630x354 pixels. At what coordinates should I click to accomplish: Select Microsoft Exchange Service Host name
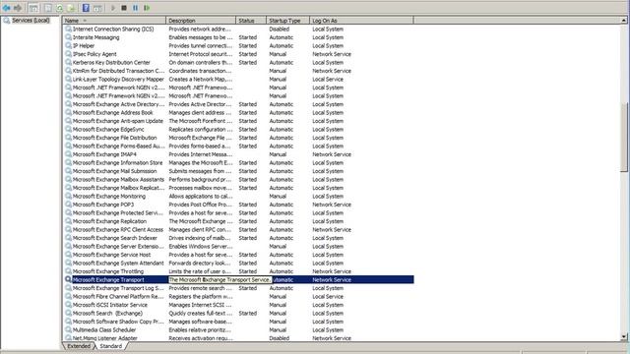111,255
